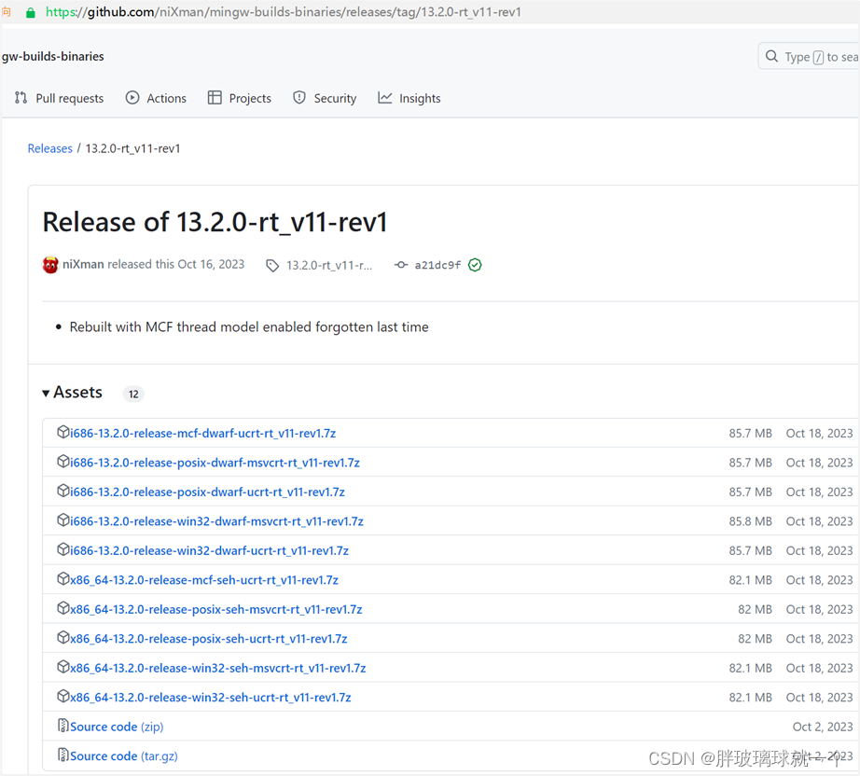Focus the Type / to search field
Screen dimensions: 860x776
coord(809,57)
